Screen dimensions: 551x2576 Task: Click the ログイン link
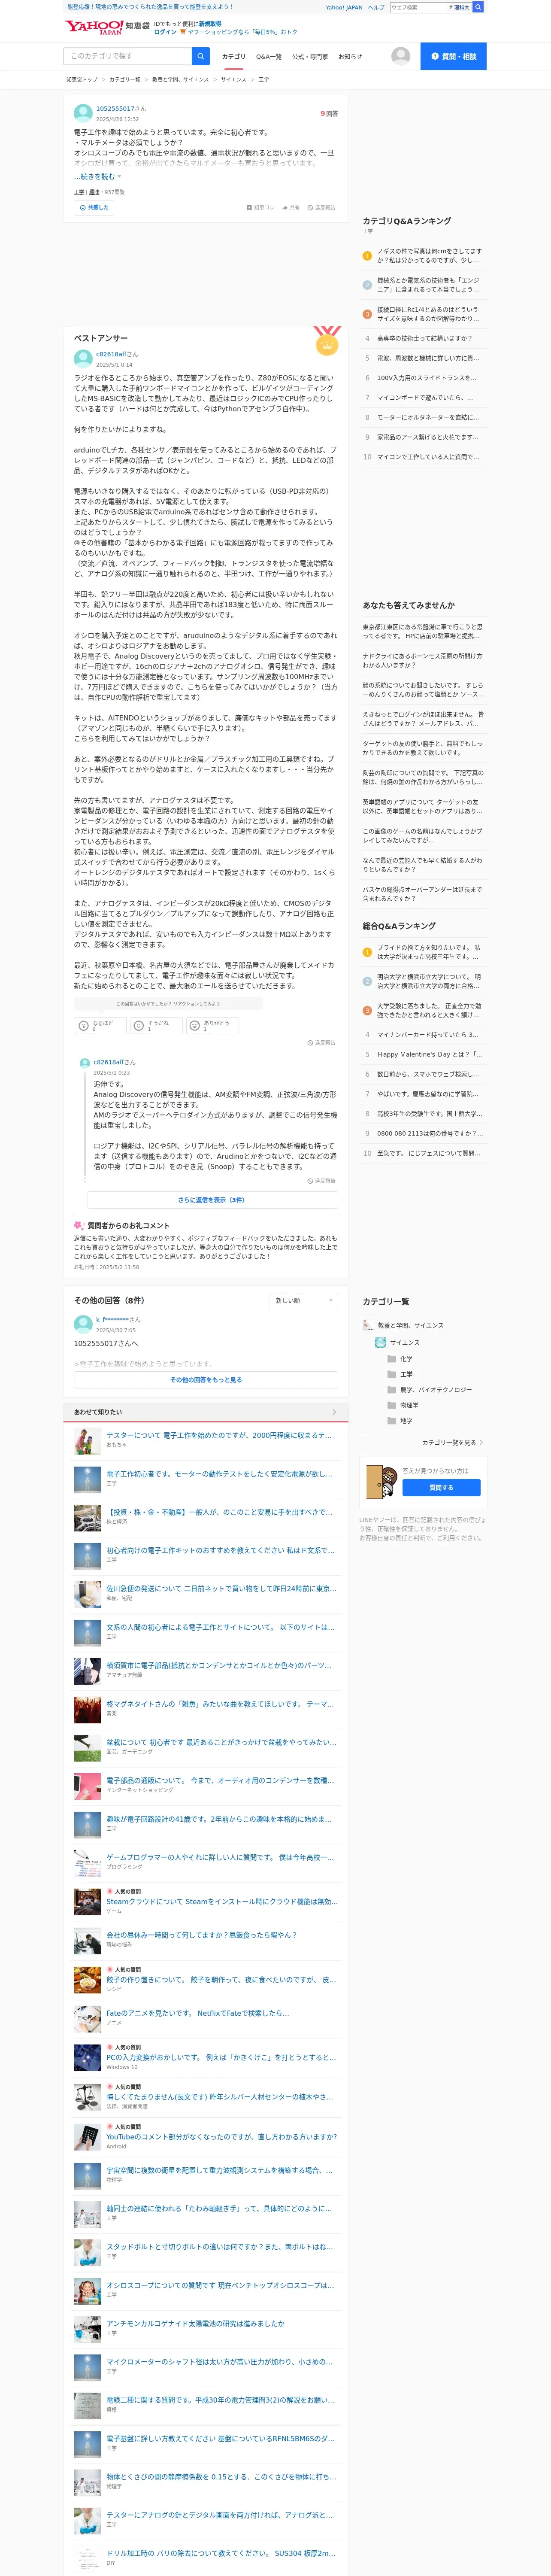[165, 32]
